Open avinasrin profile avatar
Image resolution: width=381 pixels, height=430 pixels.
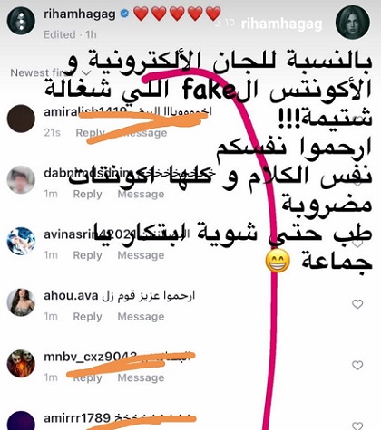tap(21, 241)
